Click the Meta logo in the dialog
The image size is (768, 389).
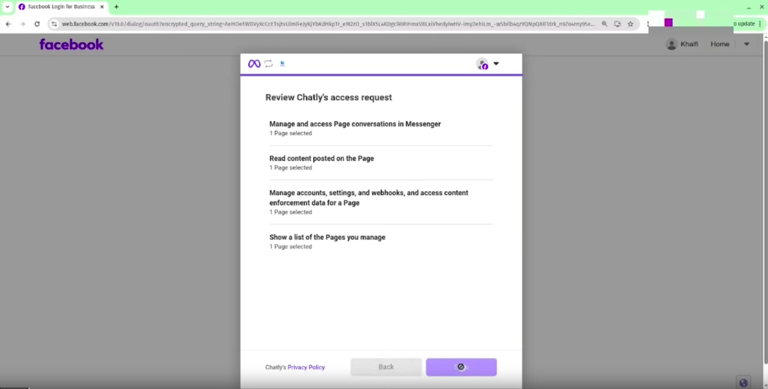coord(254,64)
